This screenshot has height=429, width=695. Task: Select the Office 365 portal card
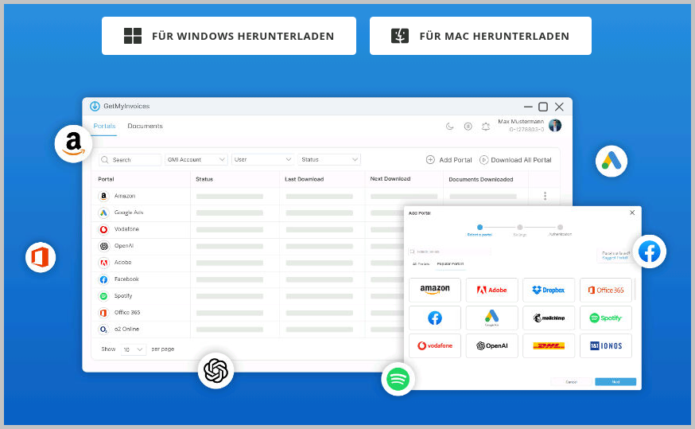coord(605,291)
